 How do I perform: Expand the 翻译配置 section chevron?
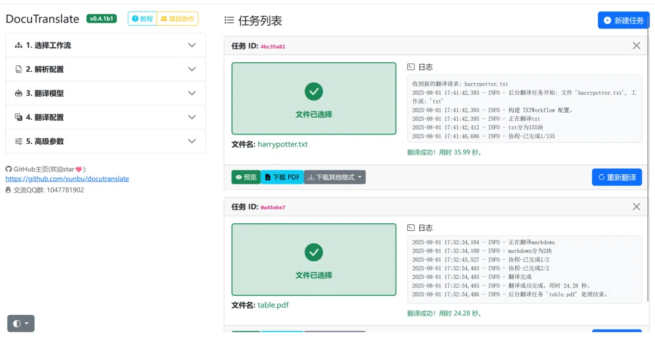tap(192, 117)
